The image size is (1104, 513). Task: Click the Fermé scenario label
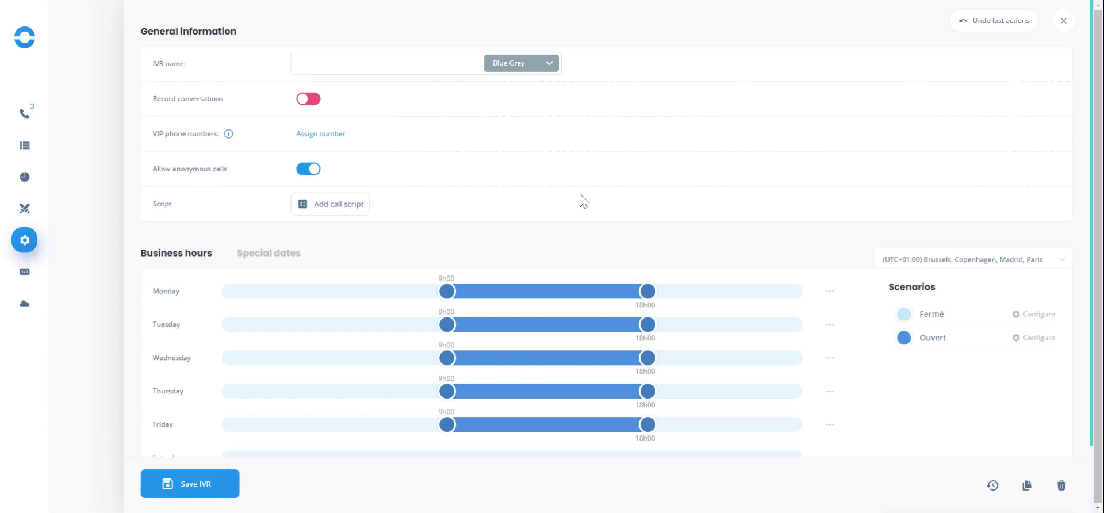[931, 314]
